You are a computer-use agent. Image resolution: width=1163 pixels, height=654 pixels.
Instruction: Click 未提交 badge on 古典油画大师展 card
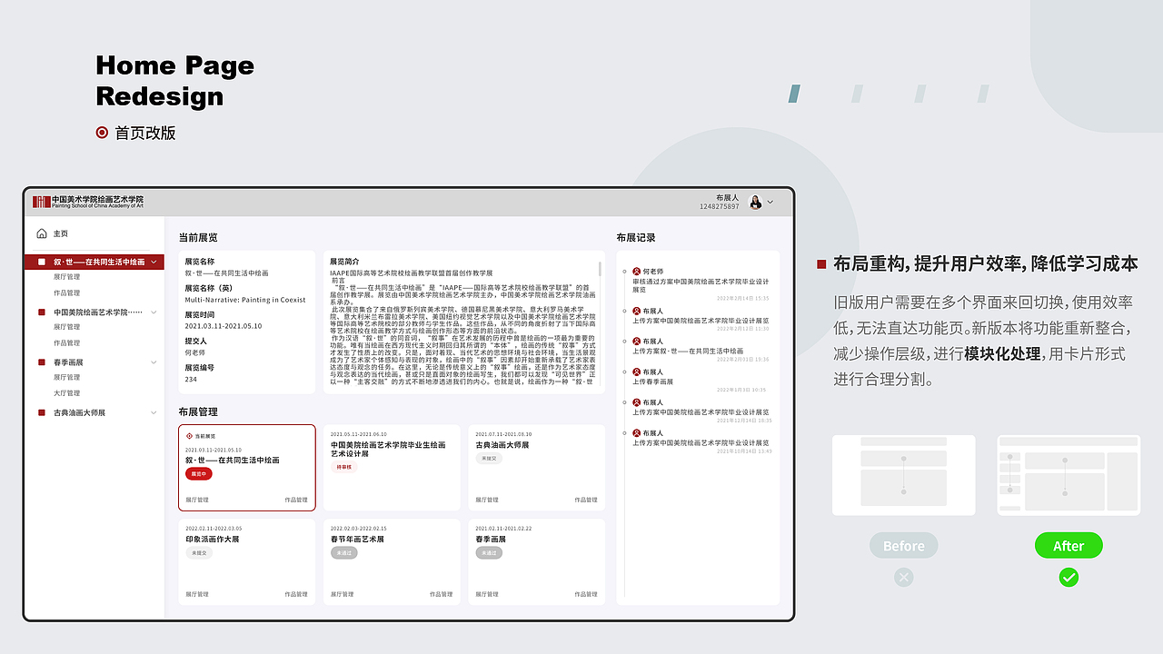coord(489,459)
